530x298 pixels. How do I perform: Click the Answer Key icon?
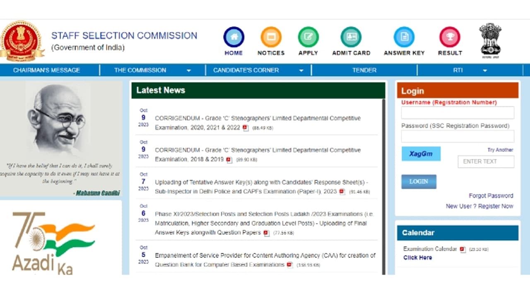(x=404, y=37)
